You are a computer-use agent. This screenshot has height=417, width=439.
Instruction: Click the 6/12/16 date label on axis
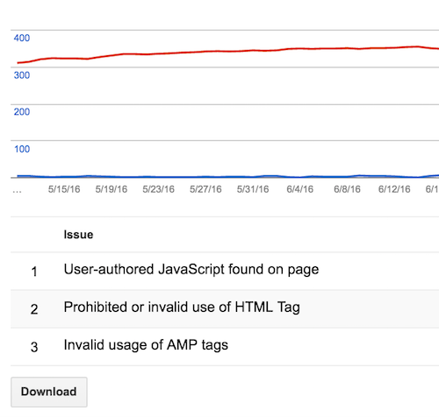[394, 189]
